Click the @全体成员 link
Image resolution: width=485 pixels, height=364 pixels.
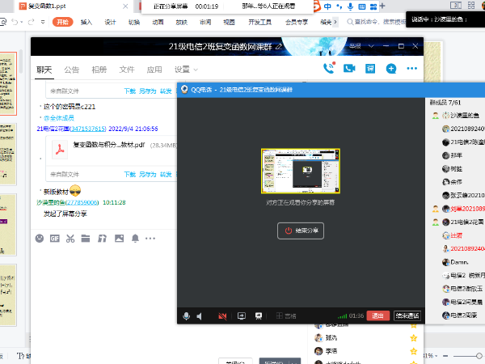point(59,118)
